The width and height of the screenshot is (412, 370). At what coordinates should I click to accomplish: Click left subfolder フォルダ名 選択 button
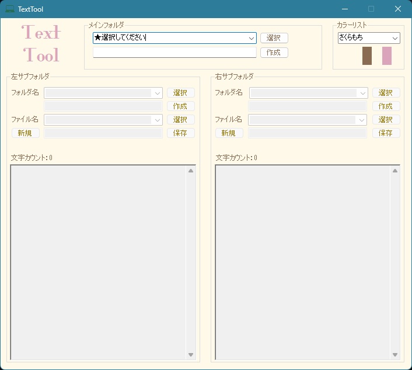[x=181, y=93]
